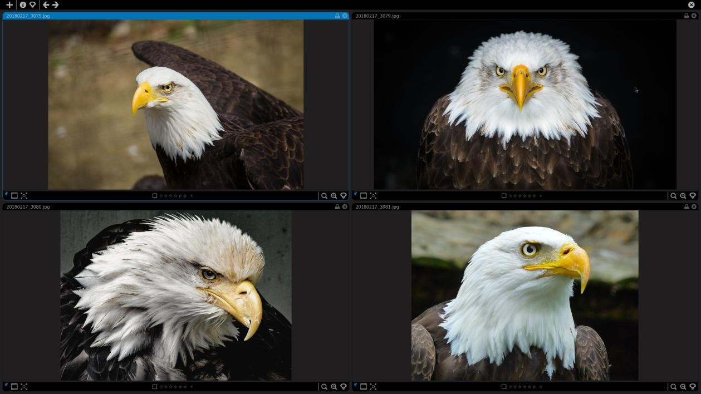Viewport: 701px width, 394px height.
Task: Close the 20180217_3075.jpg pane
Action: click(x=345, y=16)
